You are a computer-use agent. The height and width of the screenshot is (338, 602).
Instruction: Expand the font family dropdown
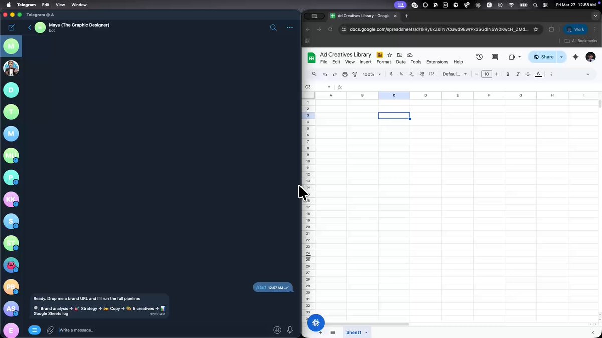tap(455, 74)
